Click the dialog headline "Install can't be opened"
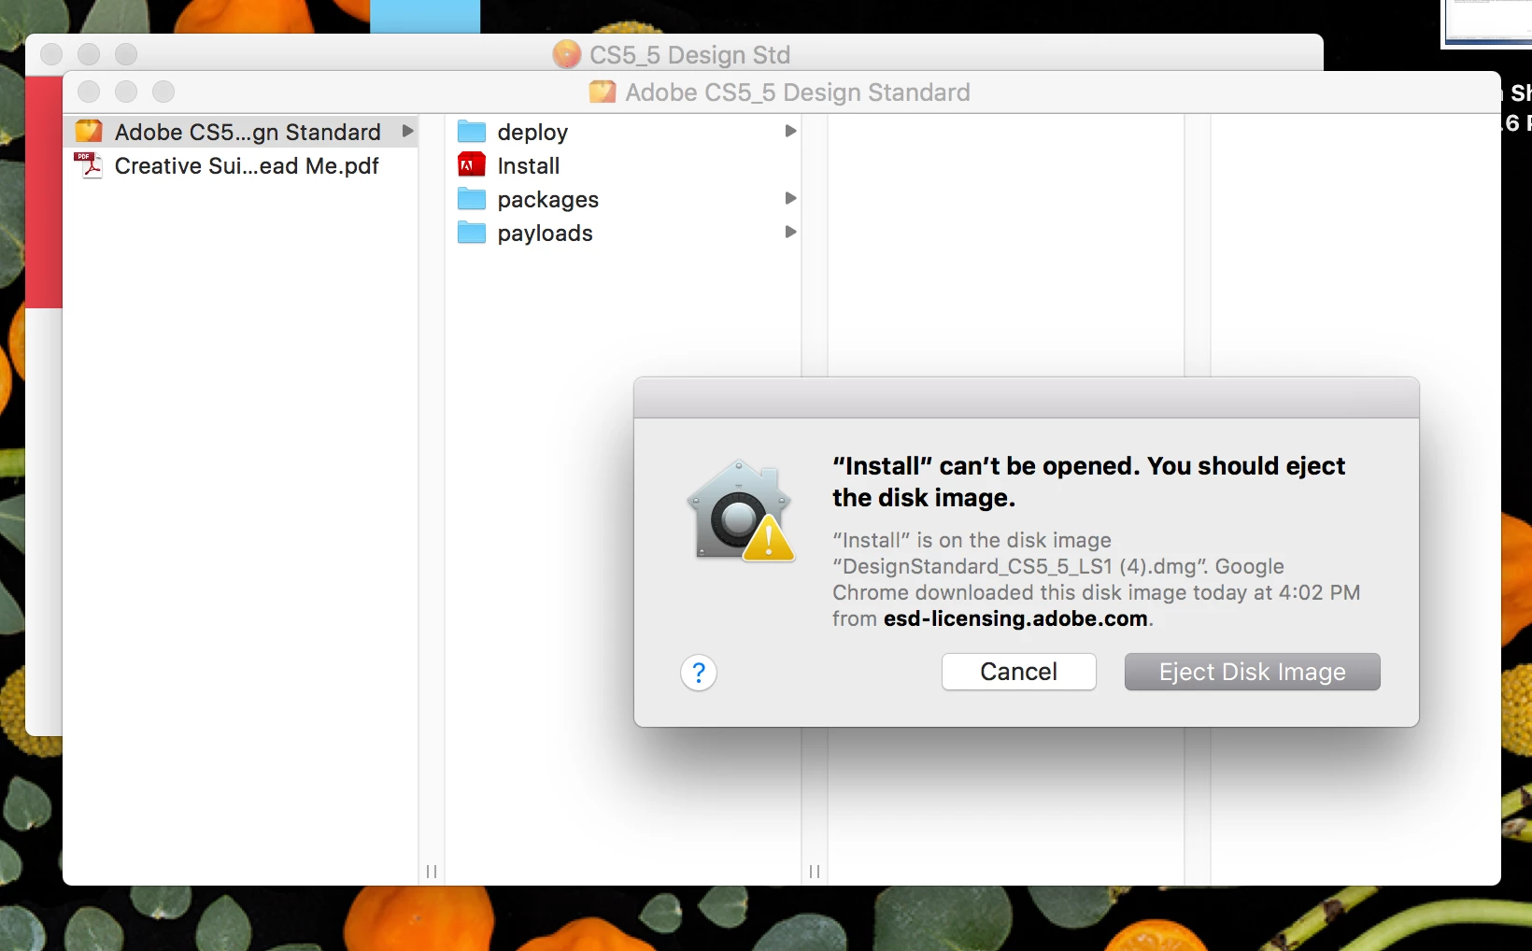1532x951 pixels. [1088, 481]
